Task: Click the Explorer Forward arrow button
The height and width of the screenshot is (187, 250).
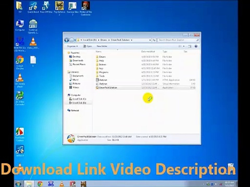Action: click(x=72, y=40)
